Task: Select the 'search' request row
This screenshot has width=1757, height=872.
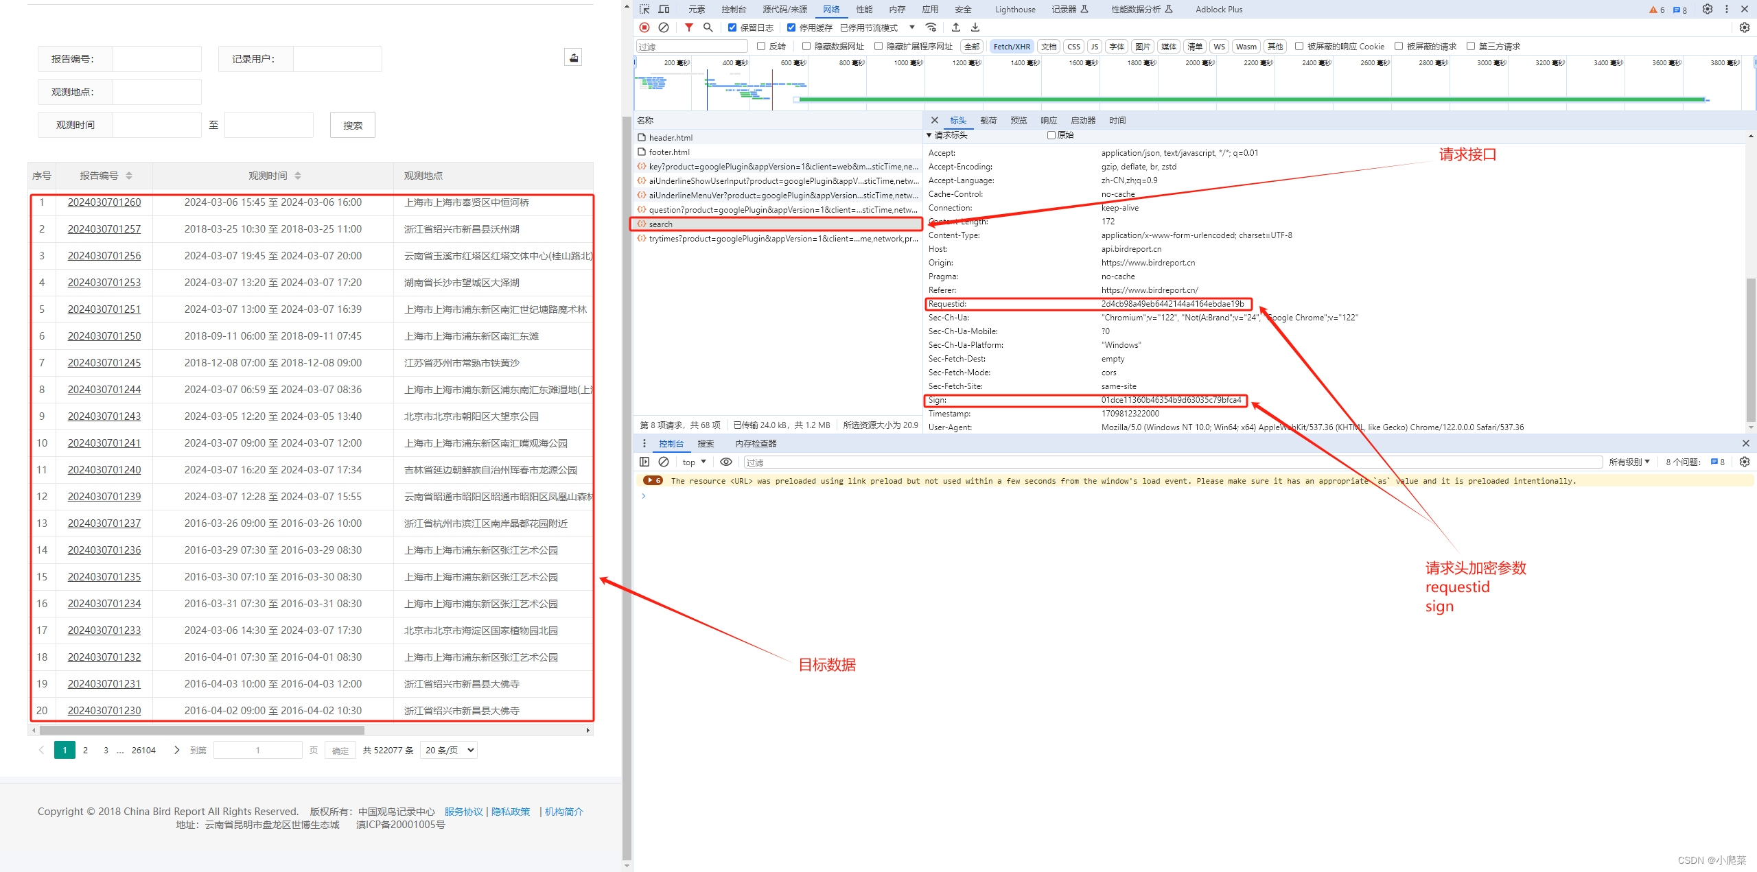Action: pos(776,224)
